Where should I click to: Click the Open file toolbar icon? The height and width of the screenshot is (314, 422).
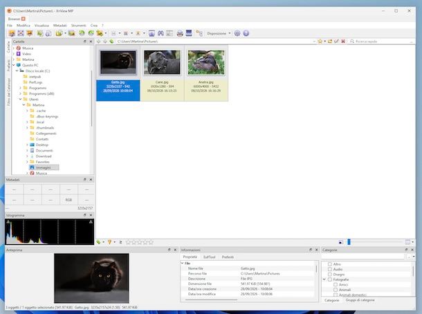tap(12, 33)
